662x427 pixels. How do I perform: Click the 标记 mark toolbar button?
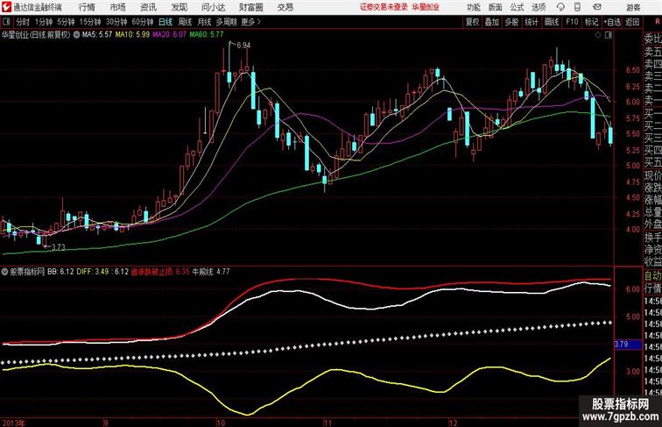tap(591, 22)
